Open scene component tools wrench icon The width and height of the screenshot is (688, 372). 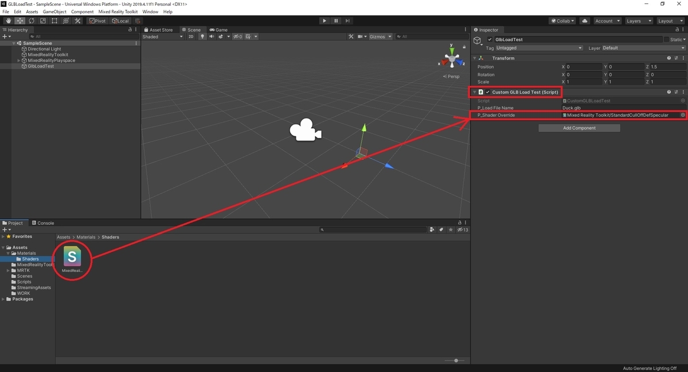[352, 37]
